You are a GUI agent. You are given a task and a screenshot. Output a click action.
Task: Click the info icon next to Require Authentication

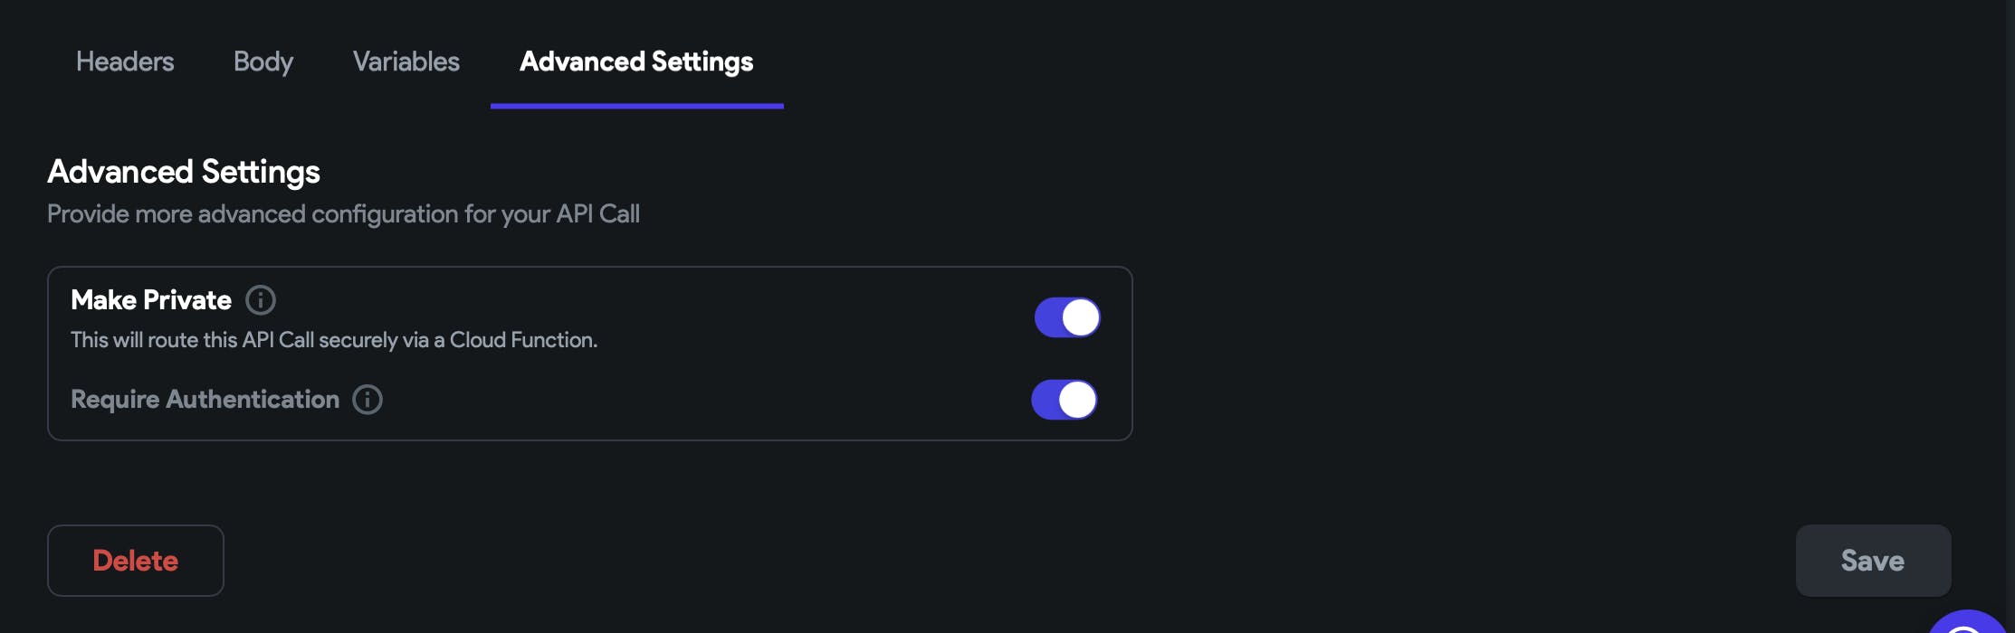click(x=368, y=400)
